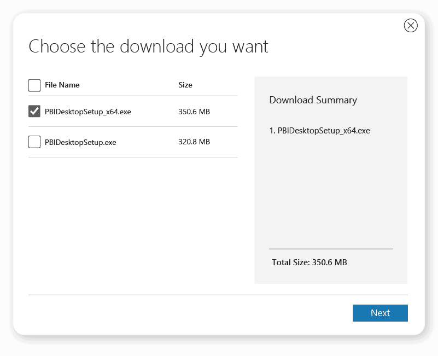Toggle the select-all File Name checkbox
438x356 pixels.
pos(34,85)
